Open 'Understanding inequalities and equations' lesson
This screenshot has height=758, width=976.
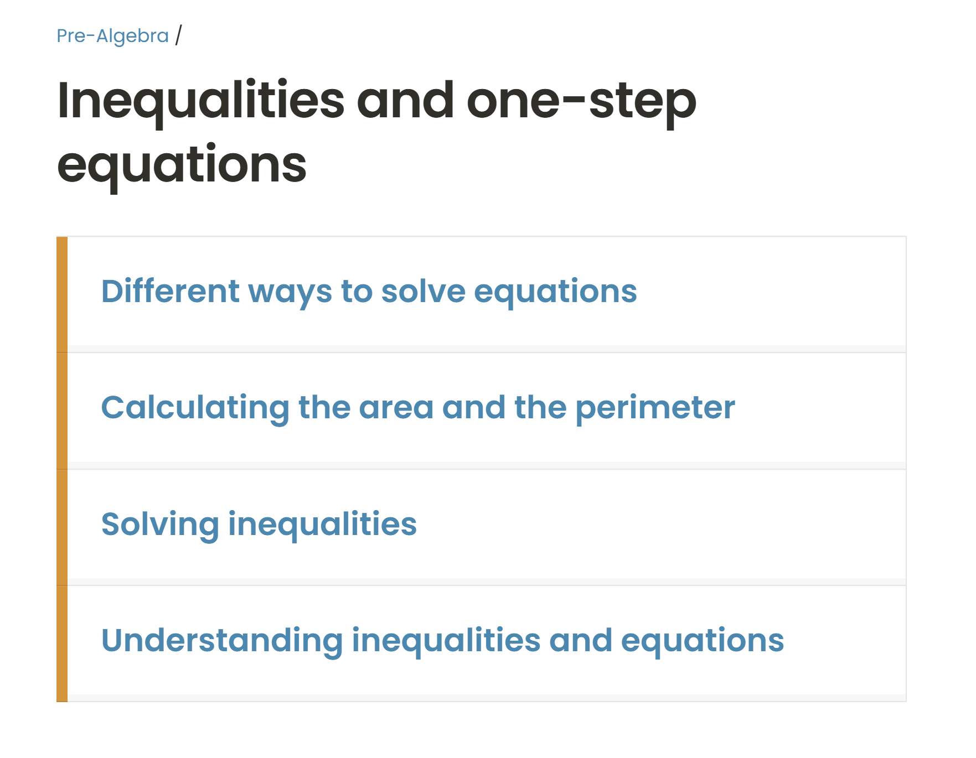[442, 641]
